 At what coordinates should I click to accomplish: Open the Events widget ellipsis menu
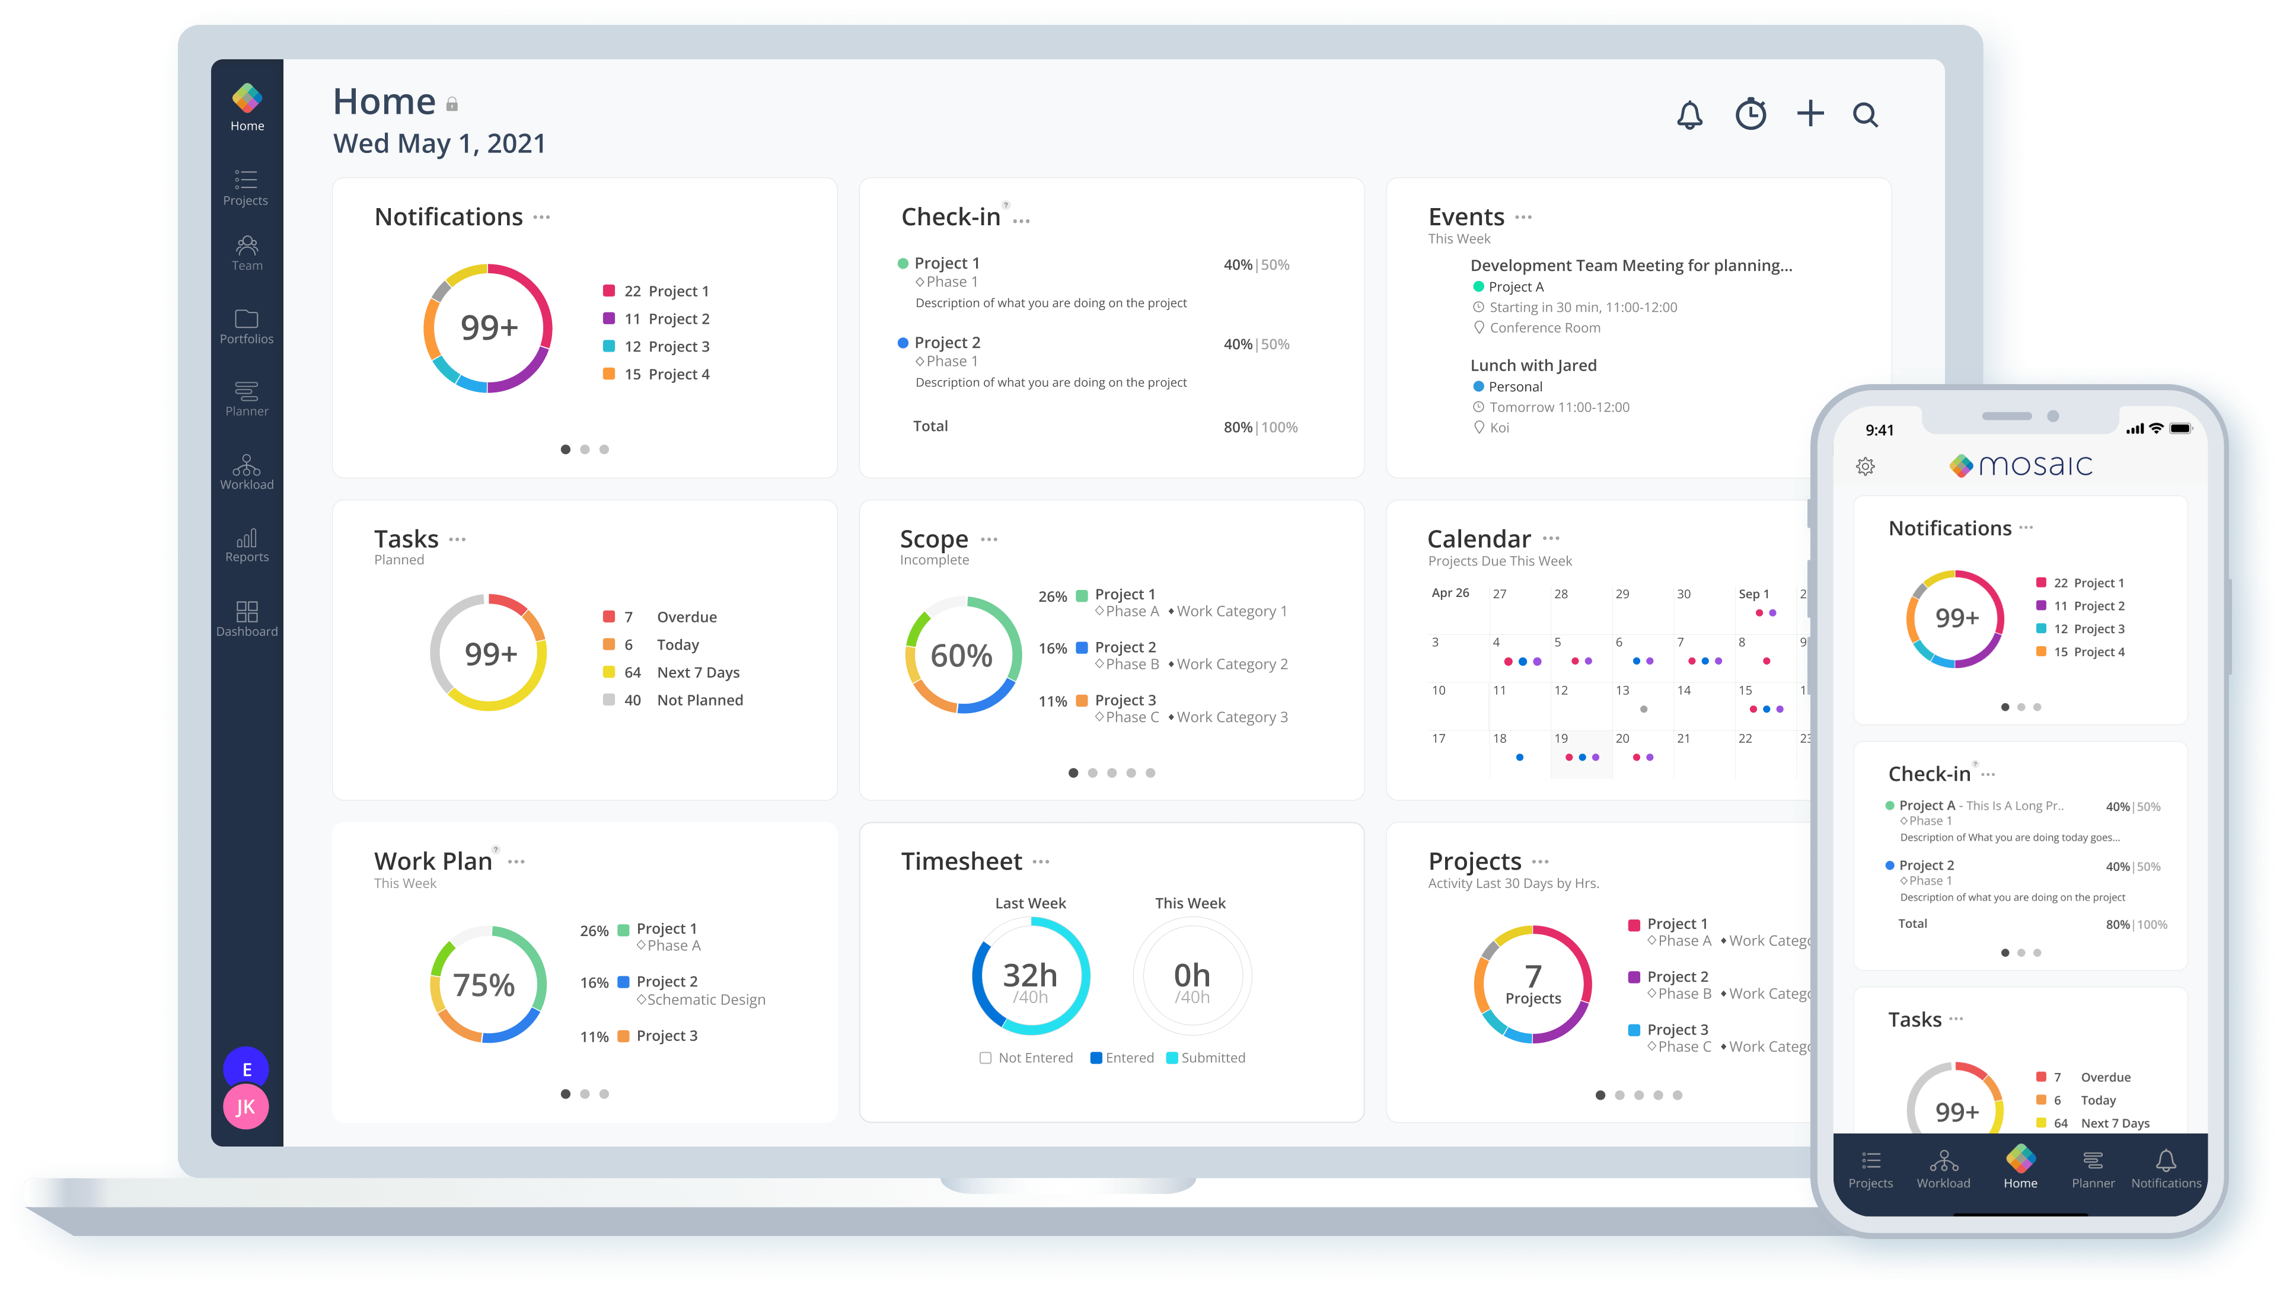pos(1525,217)
